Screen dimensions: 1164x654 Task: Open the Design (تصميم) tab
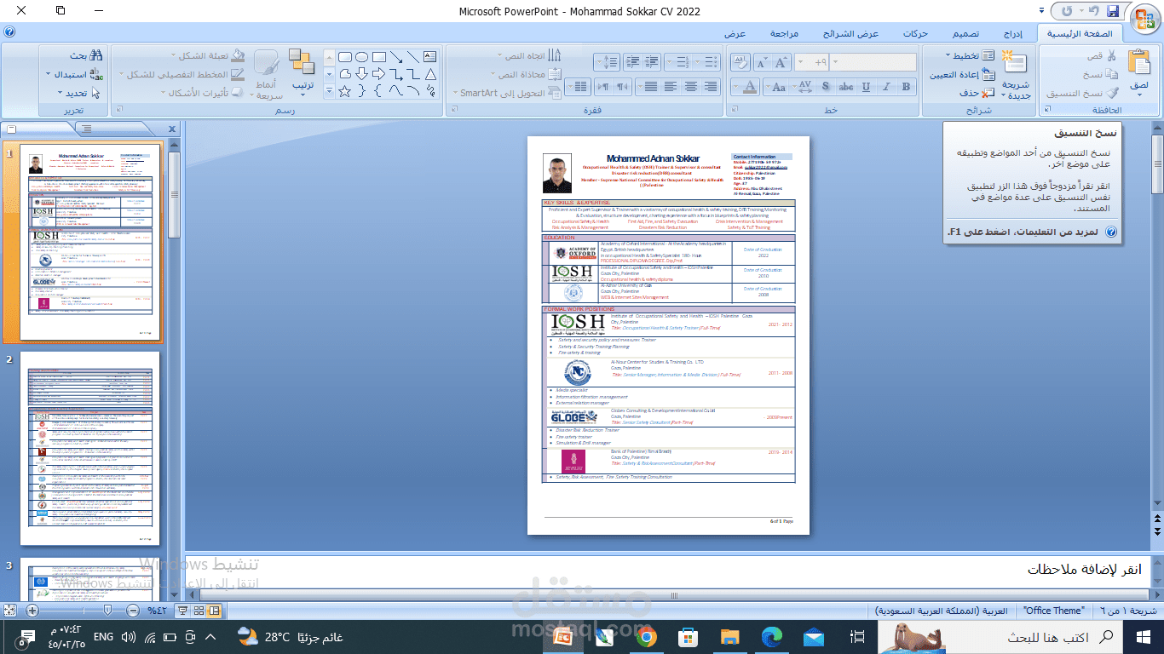coord(965,34)
